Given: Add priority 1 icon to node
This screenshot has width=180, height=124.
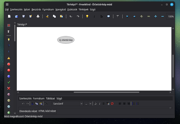Looking at the screenshot, I should click(9, 94).
